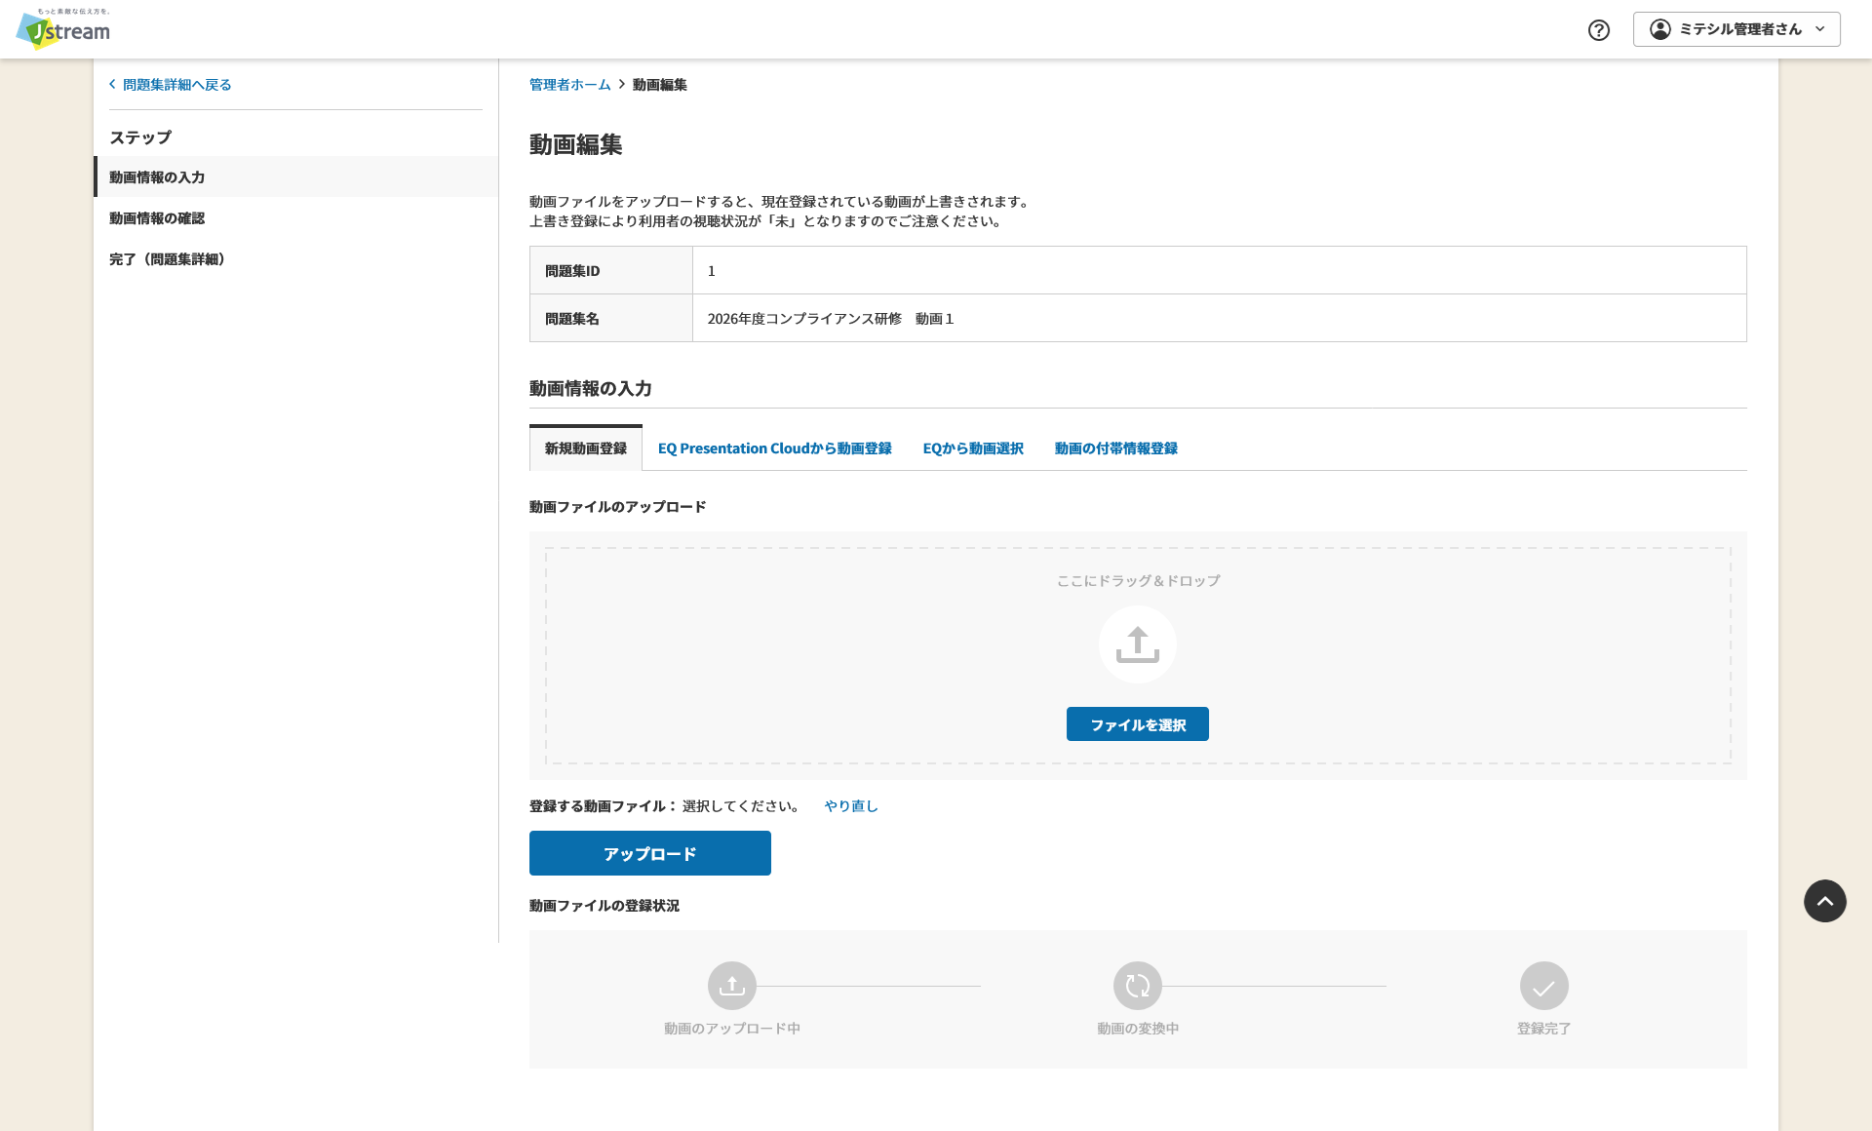
Task: Click the ファイルを選択 button
Action: click(x=1138, y=724)
